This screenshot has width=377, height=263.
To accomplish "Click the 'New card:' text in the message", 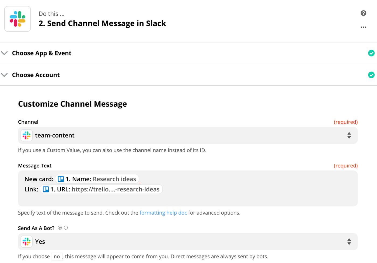I will point(39,179).
